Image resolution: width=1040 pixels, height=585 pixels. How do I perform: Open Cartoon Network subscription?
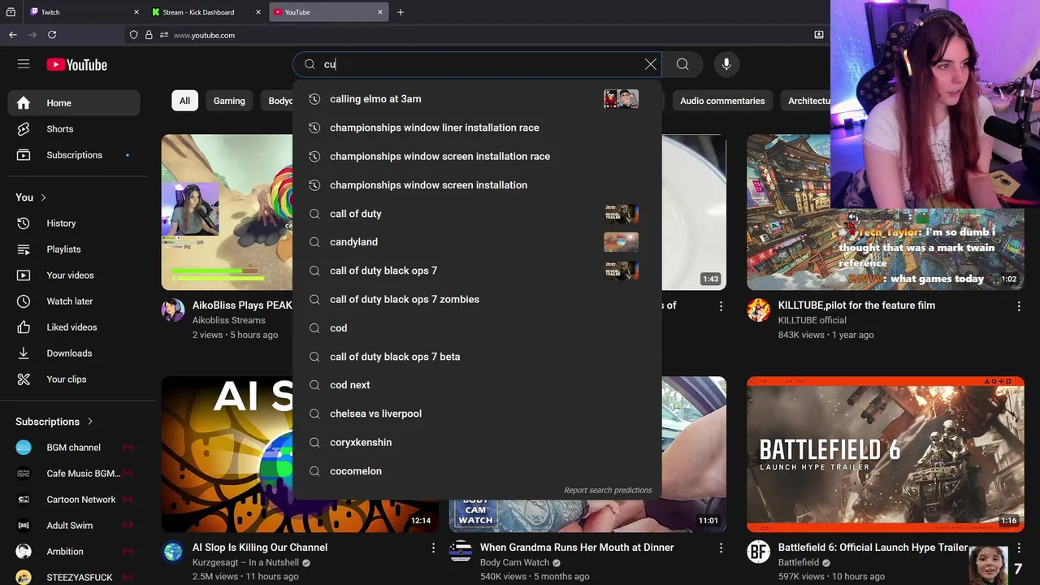click(x=74, y=500)
